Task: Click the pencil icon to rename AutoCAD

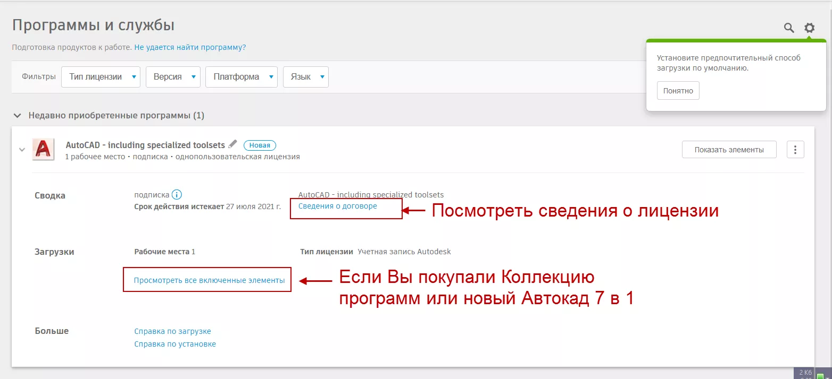Action: [233, 144]
